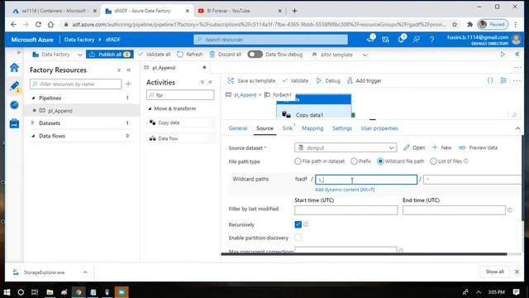Screen dimensions: 529x298
Task: Enable partition discovery checkbox
Action: tap(298, 238)
